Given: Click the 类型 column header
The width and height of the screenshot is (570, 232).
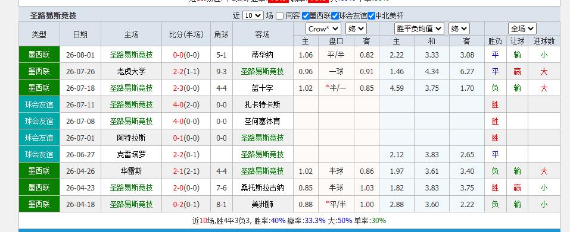Looking at the screenshot, I should click(39, 35).
